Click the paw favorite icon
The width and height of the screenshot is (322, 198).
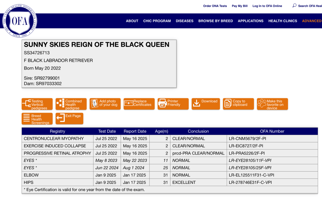[262, 103]
